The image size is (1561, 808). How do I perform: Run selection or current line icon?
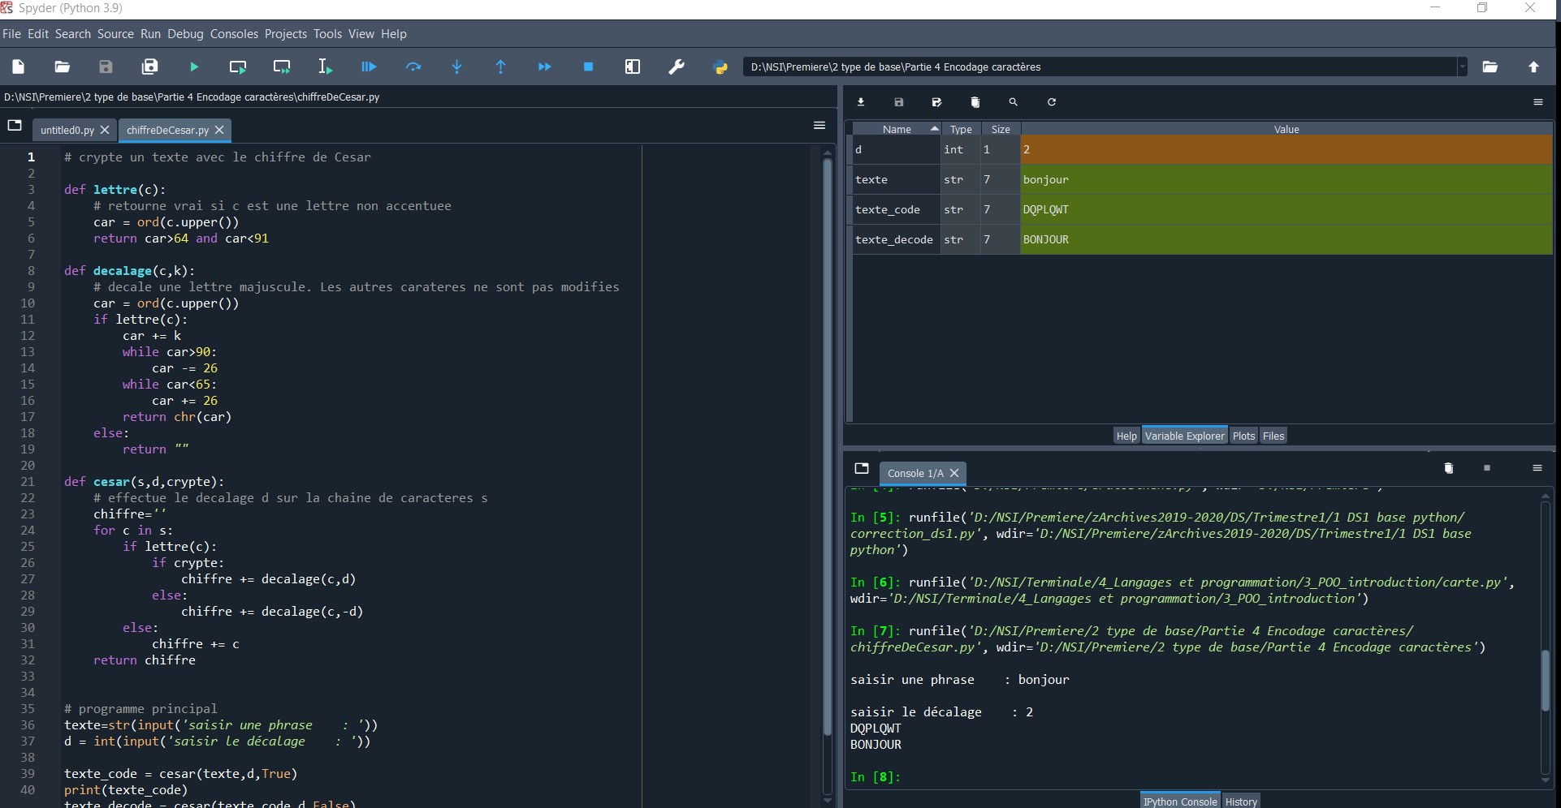coord(326,67)
